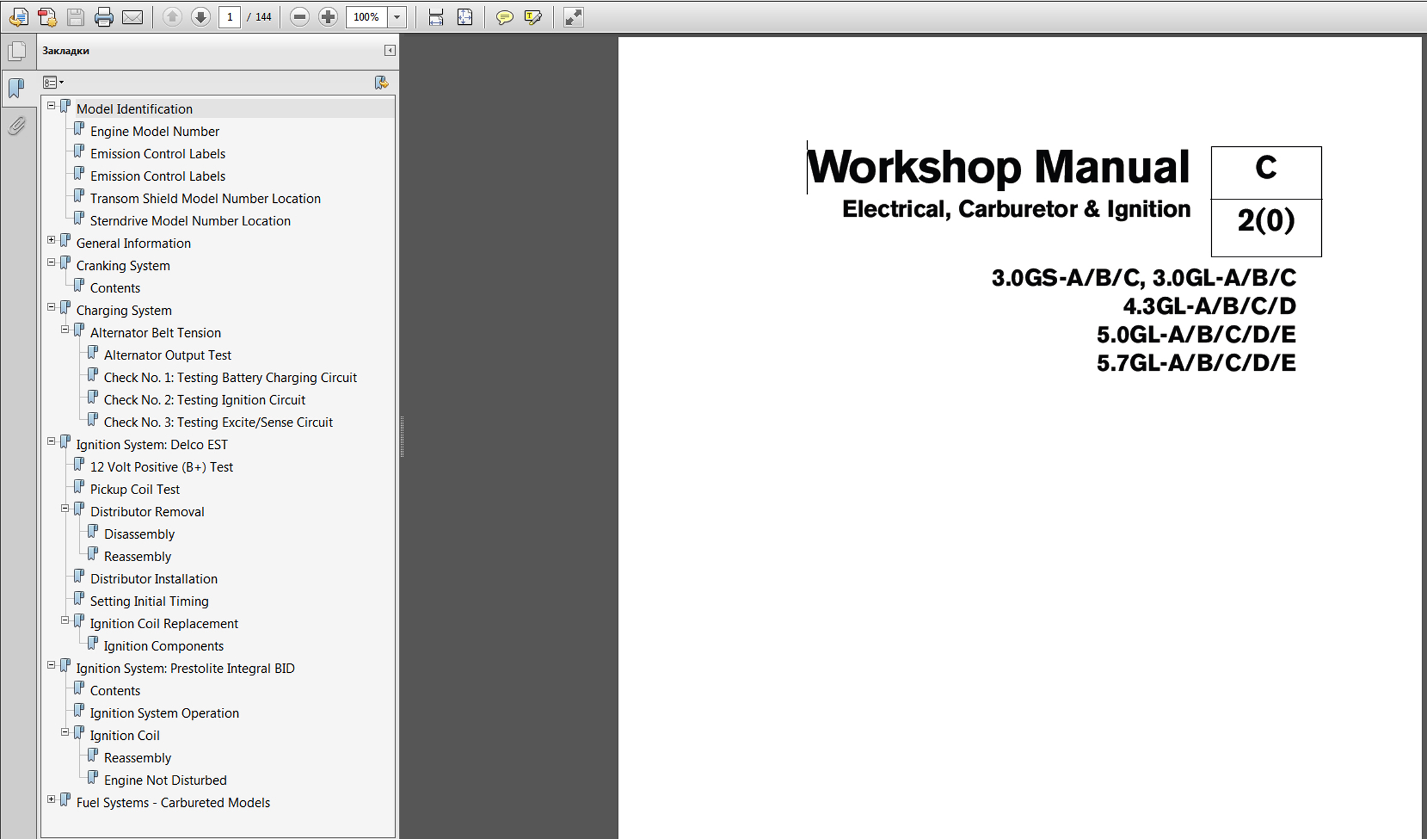
Task: Enter full screen reading mode icon
Action: coord(573,17)
